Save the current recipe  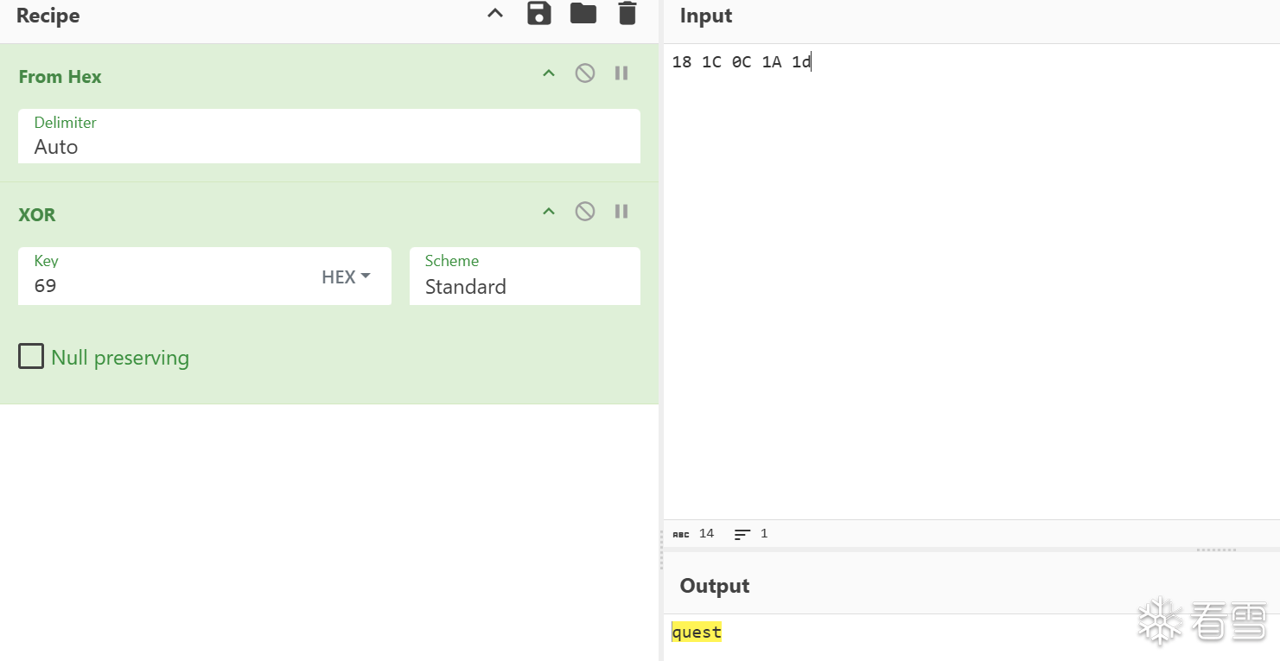click(539, 14)
